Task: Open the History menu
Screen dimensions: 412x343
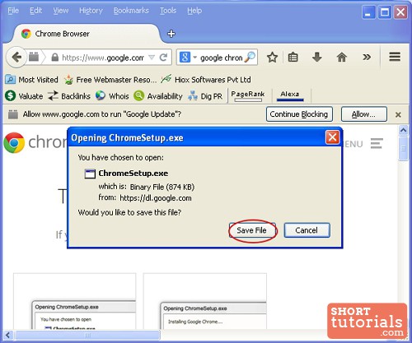Action: tap(91, 11)
